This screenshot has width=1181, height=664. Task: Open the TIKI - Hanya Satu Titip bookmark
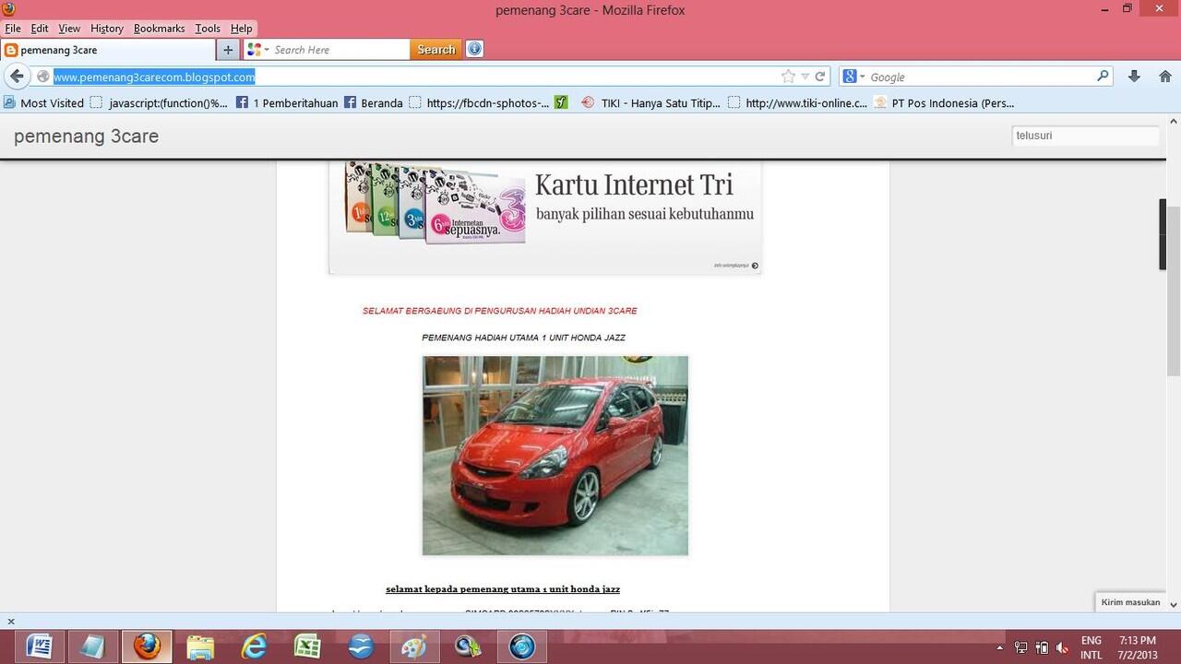click(x=650, y=103)
